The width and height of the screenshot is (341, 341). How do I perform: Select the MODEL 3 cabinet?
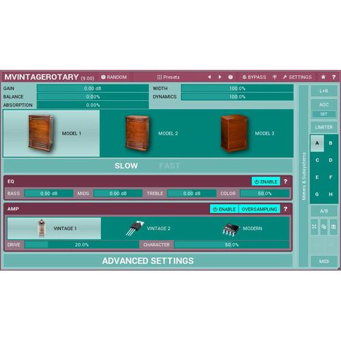click(x=245, y=134)
